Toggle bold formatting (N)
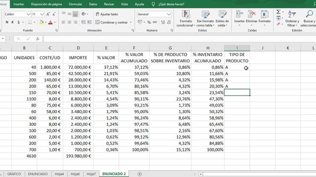Image resolution: width=316 pixels, height=177 pixels. pyautogui.click(x=7, y=22)
